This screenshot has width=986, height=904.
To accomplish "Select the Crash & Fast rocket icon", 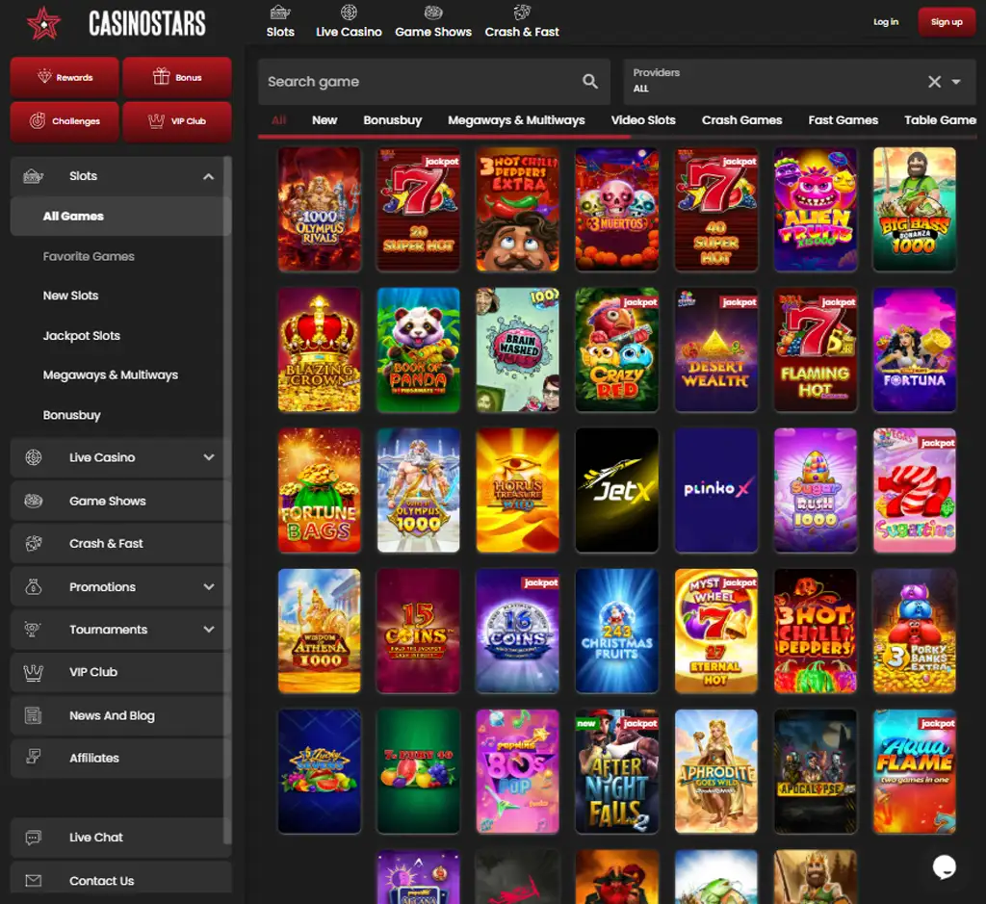I will pos(522,11).
